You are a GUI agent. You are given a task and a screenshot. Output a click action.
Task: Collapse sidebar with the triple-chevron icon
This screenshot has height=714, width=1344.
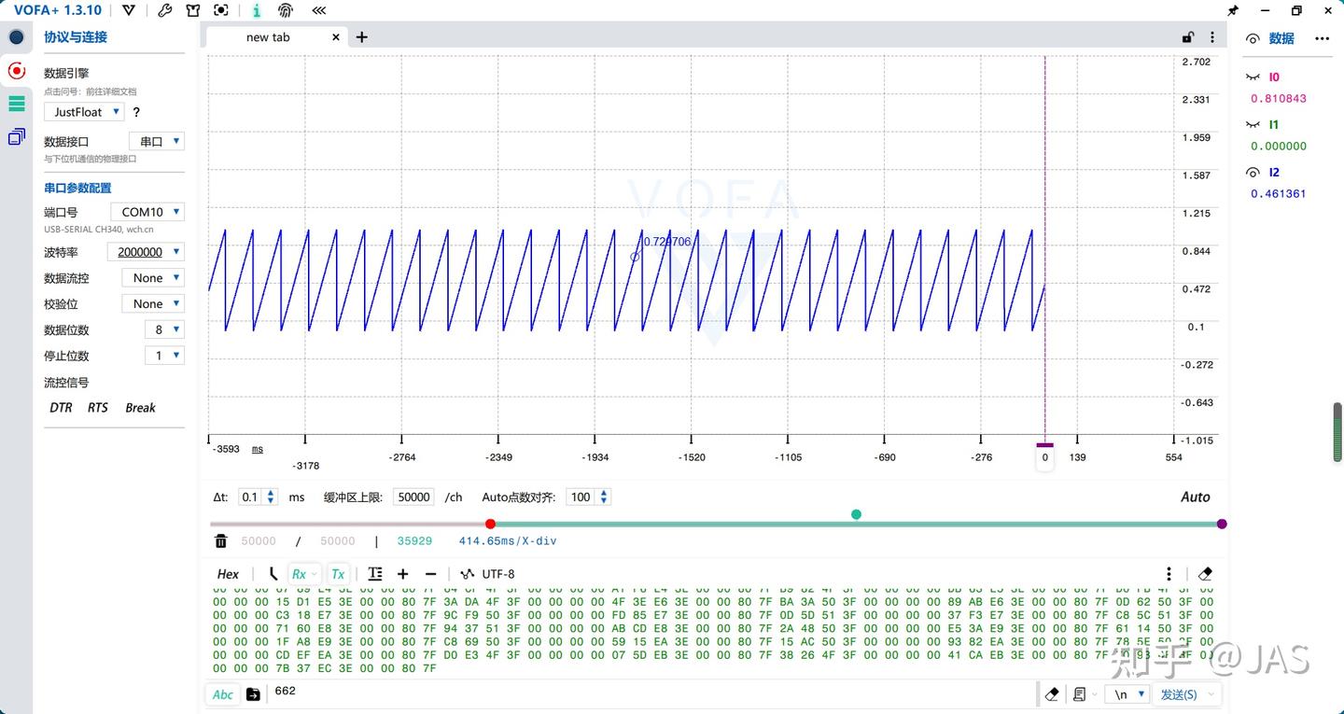coord(319,10)
